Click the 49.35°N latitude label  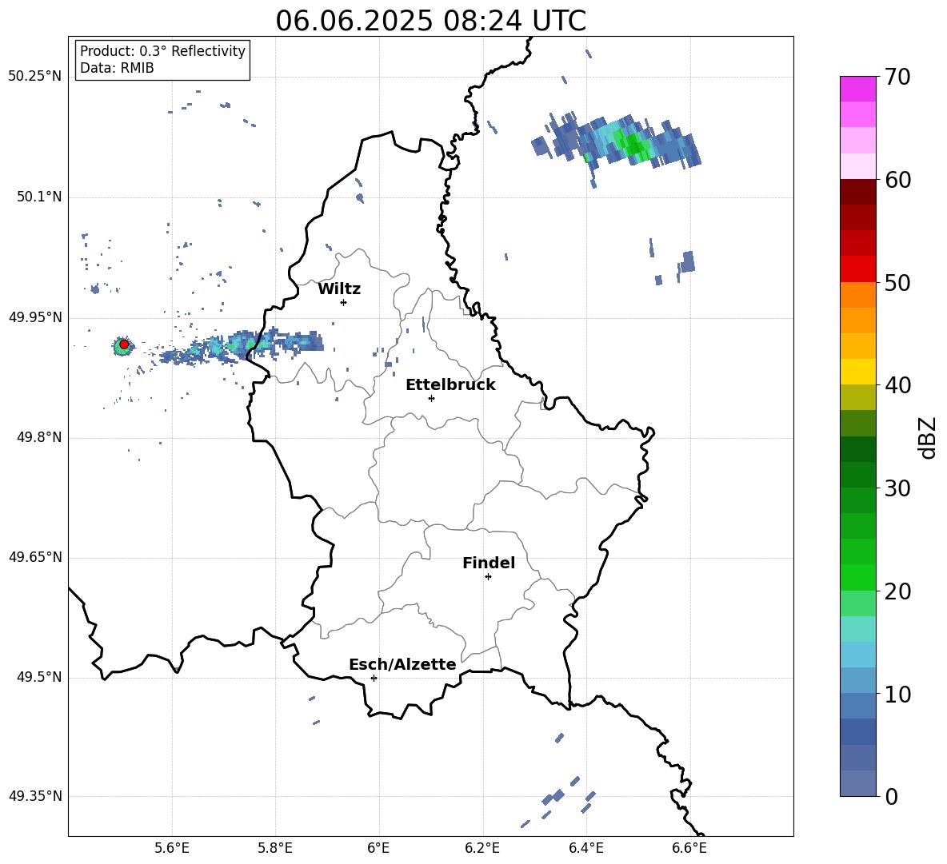coord(35,796)
